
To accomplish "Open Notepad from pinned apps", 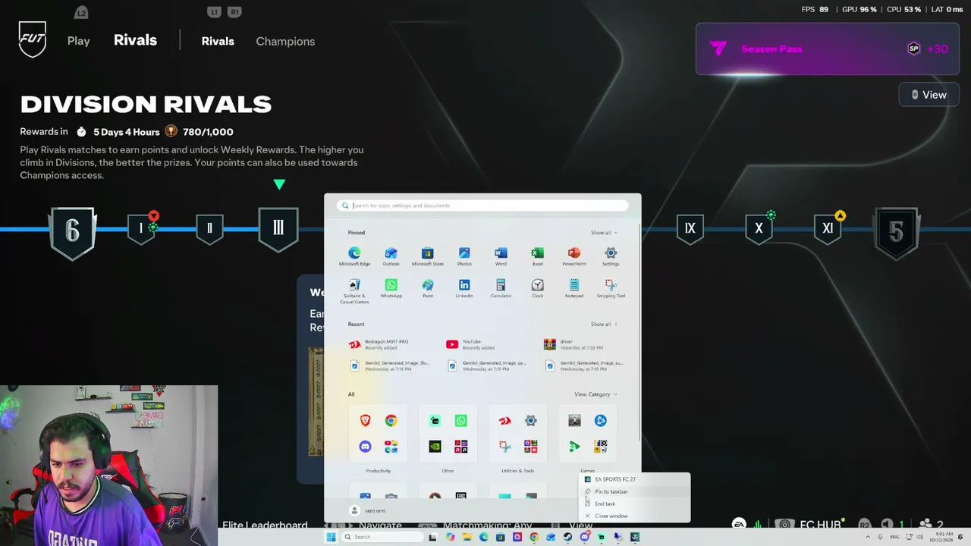I will pos(574,288).
